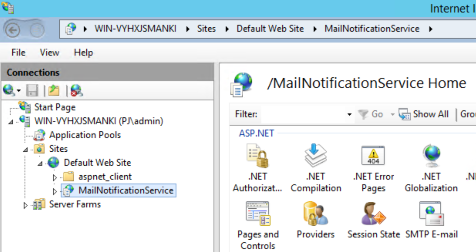Open the Create New Connection dropdown arrow
The image size is (476, 252).
coord(19,91)
